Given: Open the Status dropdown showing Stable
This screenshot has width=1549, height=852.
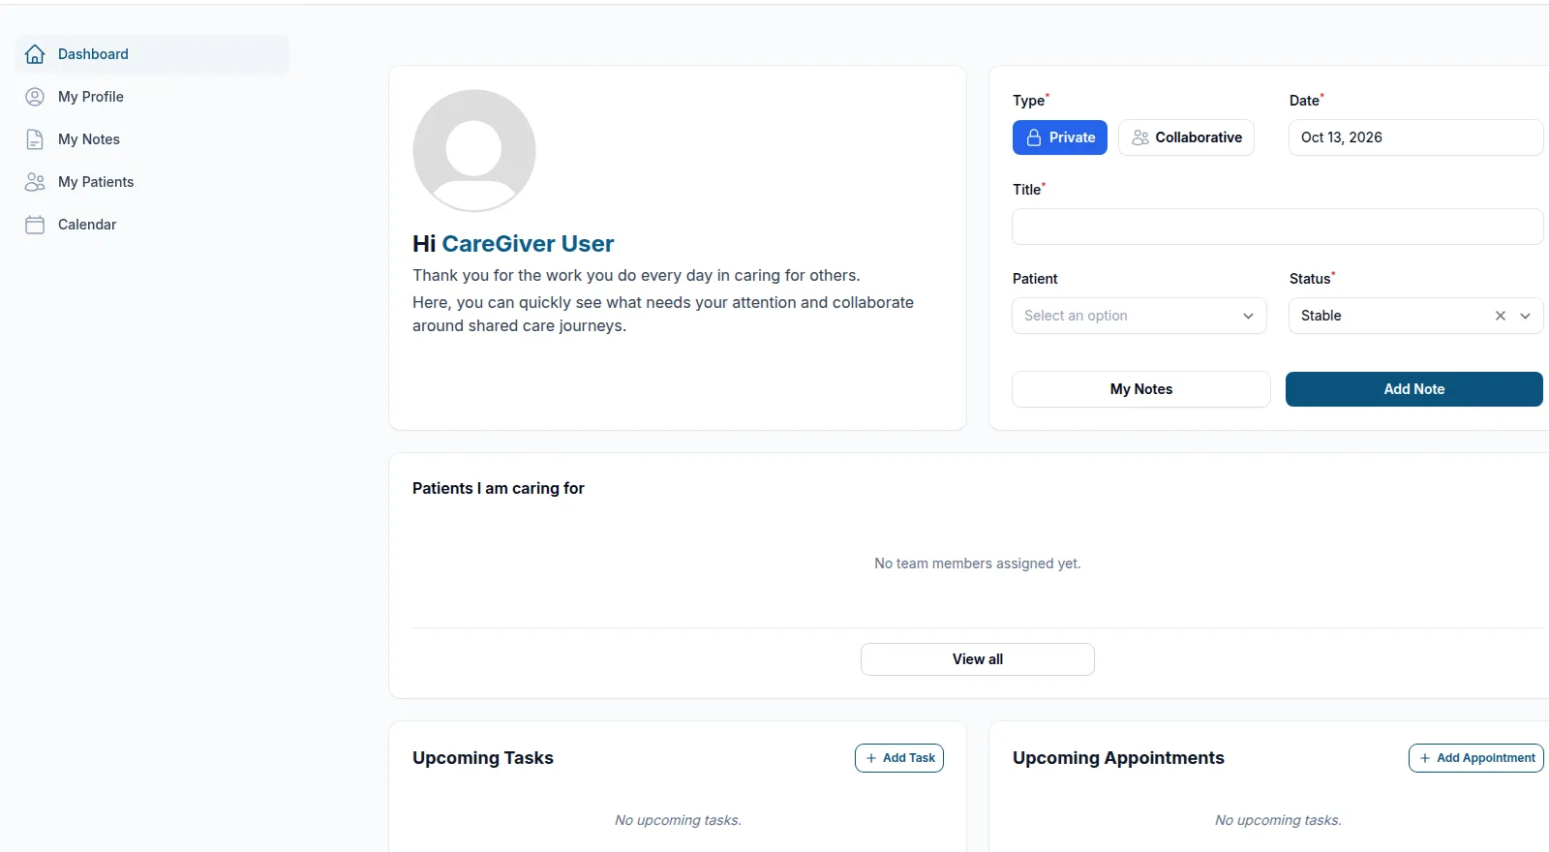Looking at the screenshot, I should tap(1415, 316).
